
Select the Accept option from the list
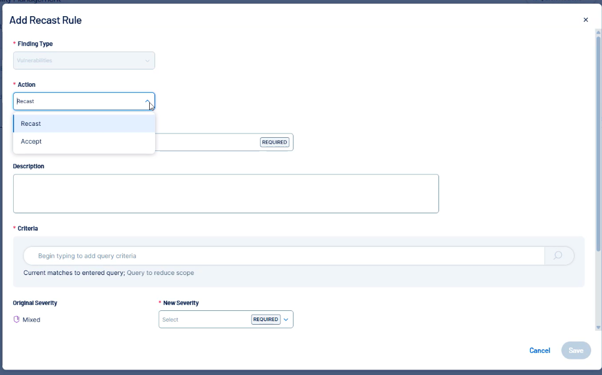coord(84,141)
